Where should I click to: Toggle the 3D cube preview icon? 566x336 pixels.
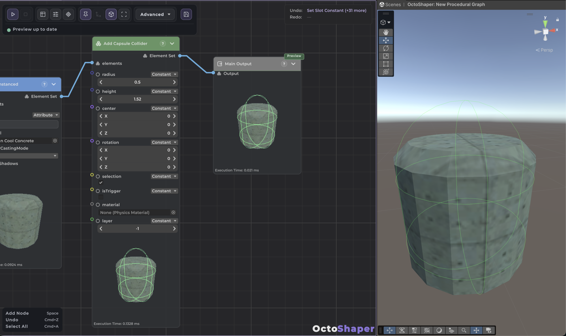tap(111, 14)
